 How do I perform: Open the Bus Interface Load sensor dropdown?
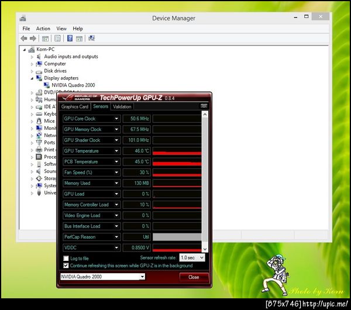tap(116, 226)
